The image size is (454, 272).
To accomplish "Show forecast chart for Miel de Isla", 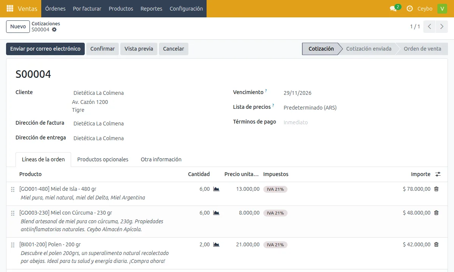I will (216, 189).
